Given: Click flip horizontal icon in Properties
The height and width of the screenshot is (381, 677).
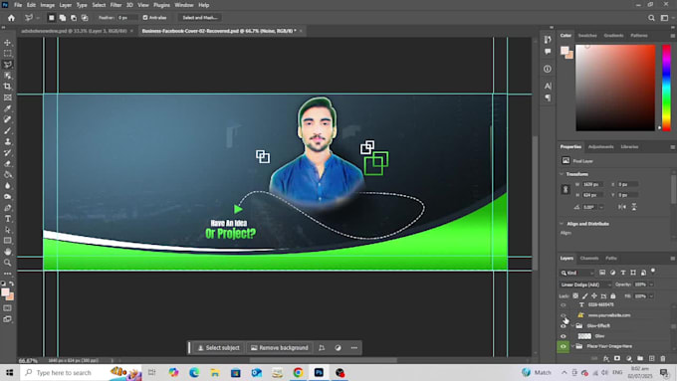Looking at the screenshot, I should (622, 207).
